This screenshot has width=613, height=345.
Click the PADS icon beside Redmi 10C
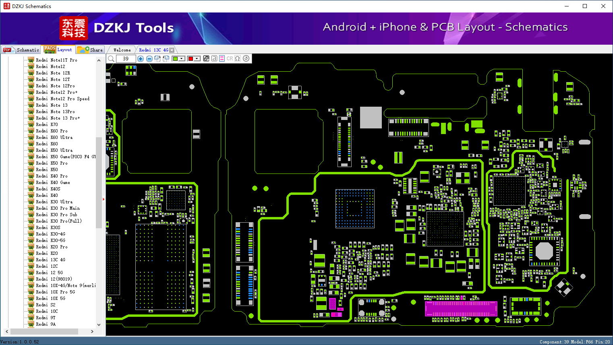coord(31,311)
